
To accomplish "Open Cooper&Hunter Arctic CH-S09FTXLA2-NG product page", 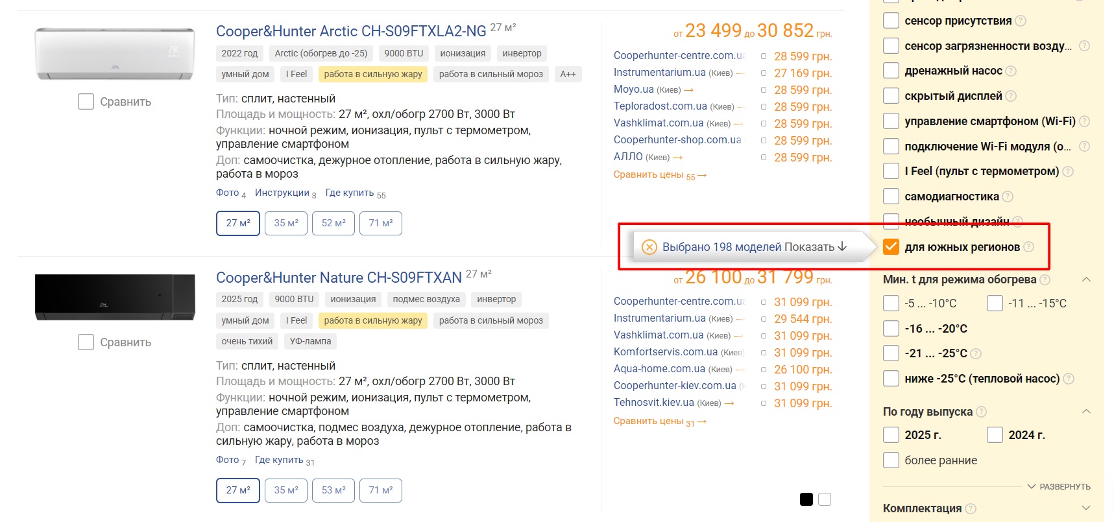I will 351,31.
